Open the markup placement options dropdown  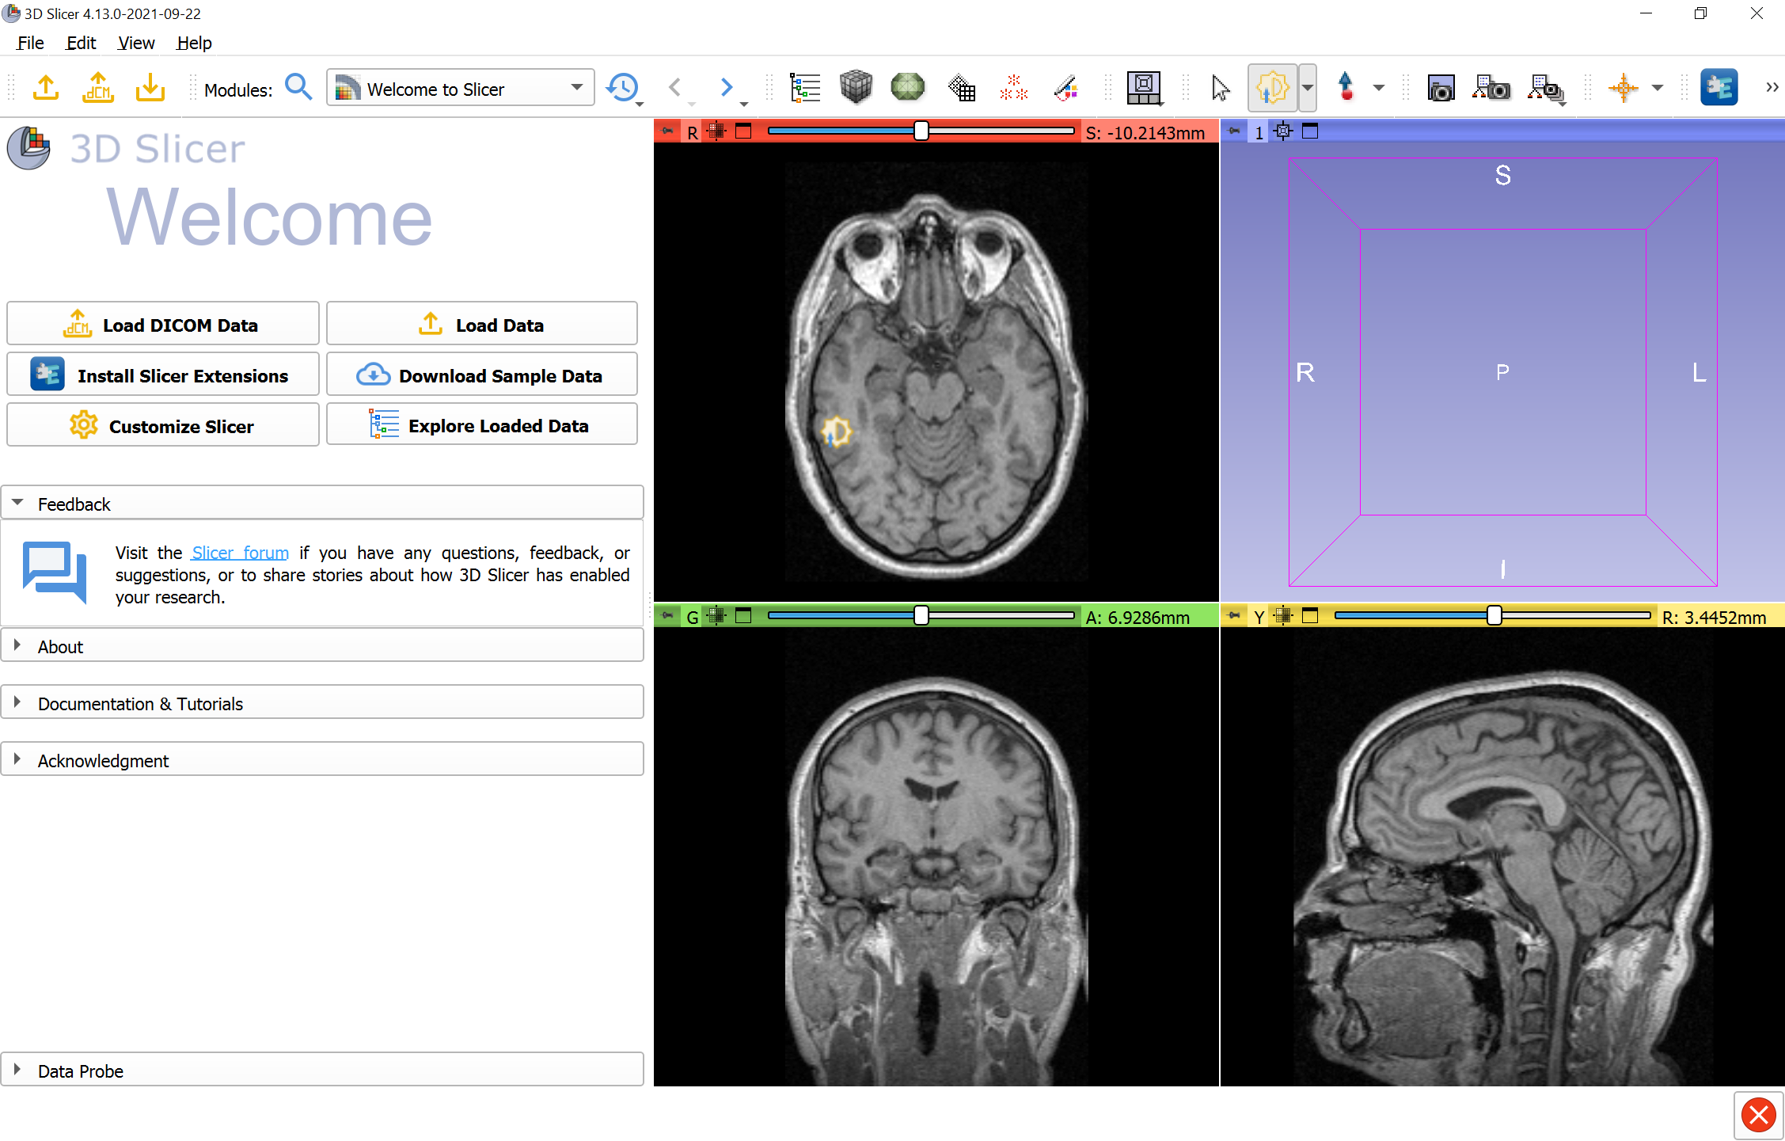1379,88
